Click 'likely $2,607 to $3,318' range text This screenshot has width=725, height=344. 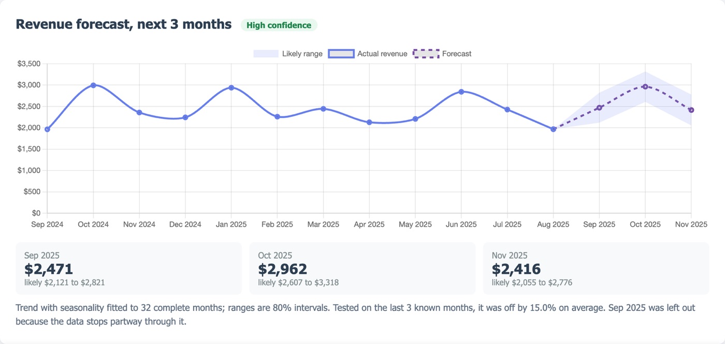click(x=298, y=282)
